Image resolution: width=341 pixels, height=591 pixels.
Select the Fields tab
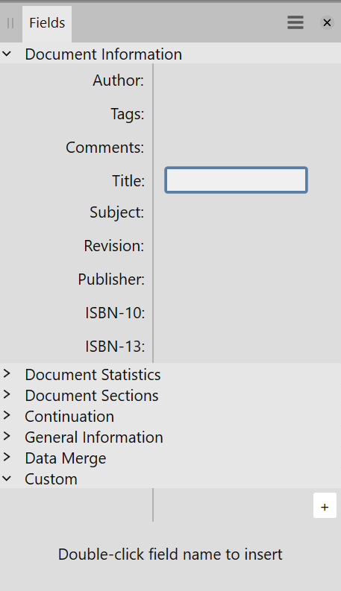point(47,23)
